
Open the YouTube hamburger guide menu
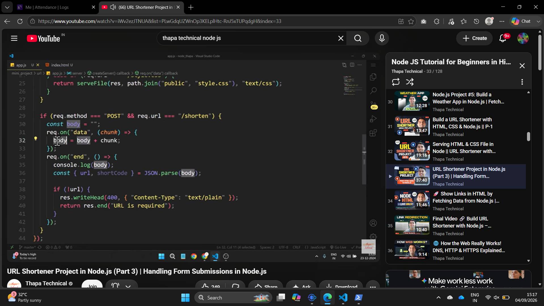pos(14,38)
